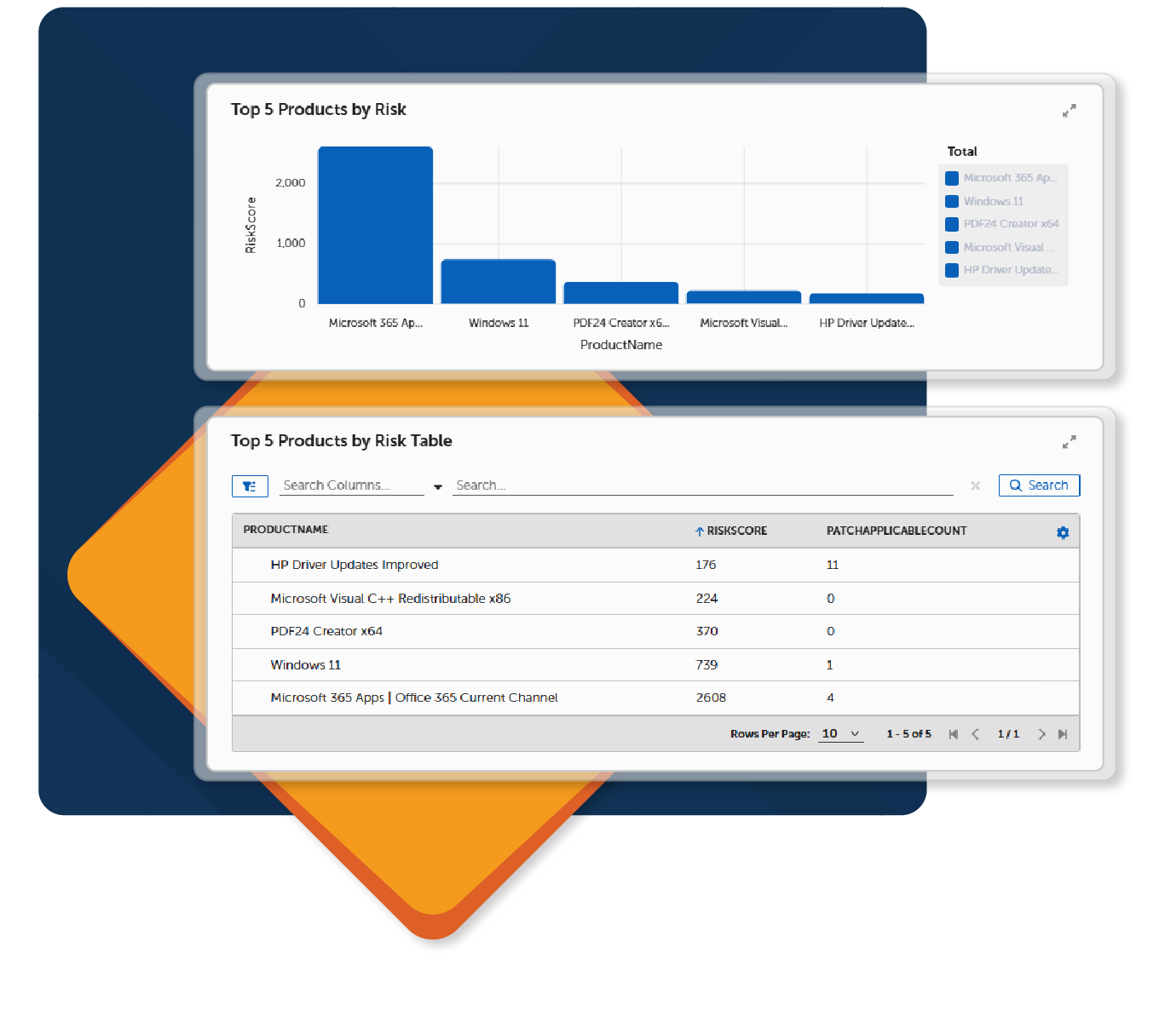
Task: Expand the Top 5 Products by Risk Table
Action: point(1069,442)
